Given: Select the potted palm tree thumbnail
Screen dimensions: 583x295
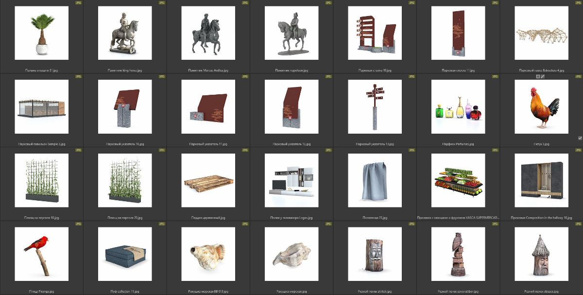Looking at the screenshot, I should tap(42, 33).
